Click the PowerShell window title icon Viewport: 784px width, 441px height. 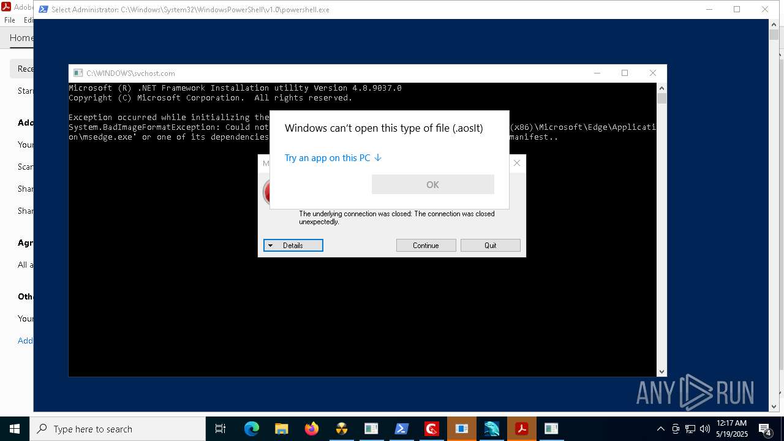tap(43, 9)
